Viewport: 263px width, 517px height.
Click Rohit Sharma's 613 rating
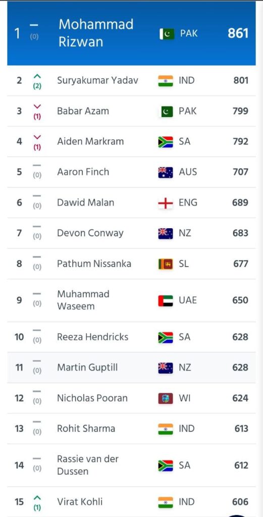pyautogui.click(x=241, y=429)
